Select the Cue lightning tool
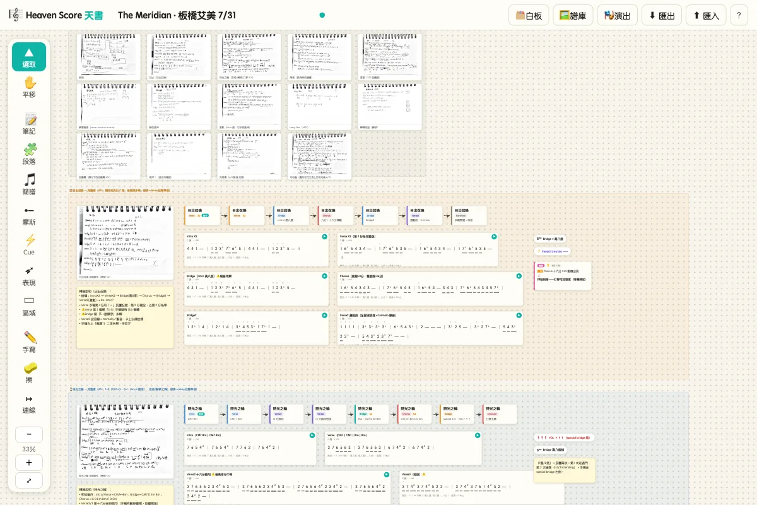 tap(29, 245)
